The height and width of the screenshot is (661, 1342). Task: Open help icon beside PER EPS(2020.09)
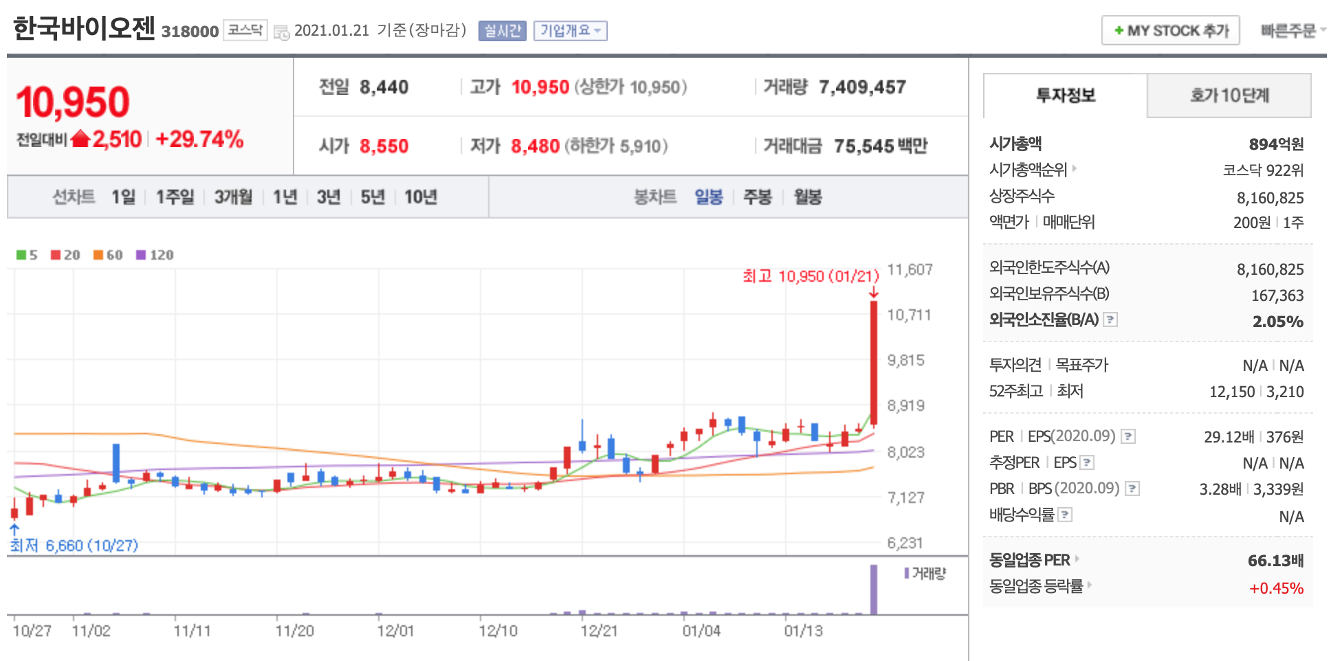[x=1128, y=436]
